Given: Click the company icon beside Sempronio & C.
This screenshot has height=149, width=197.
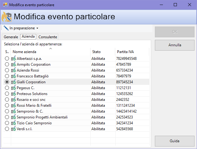Looking at the screenshot, I should (13, 111).
